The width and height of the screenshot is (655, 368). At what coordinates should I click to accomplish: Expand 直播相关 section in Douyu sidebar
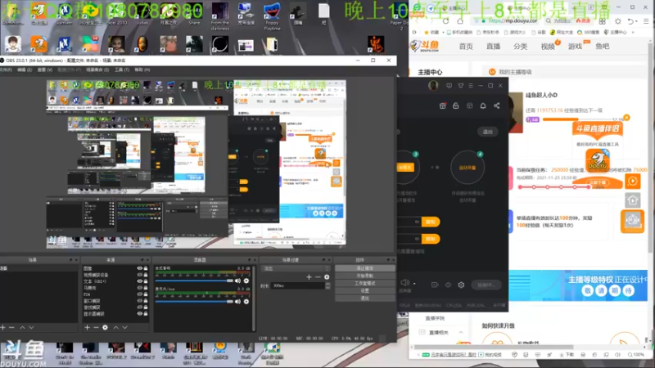[x=461, y=333]
